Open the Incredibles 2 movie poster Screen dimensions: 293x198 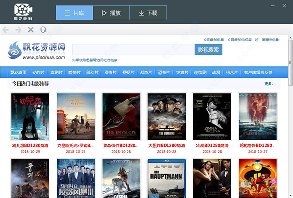pos(258,178)
